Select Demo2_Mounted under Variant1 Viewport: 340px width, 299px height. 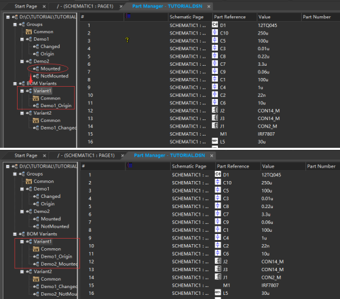click(x=59, y=264)
